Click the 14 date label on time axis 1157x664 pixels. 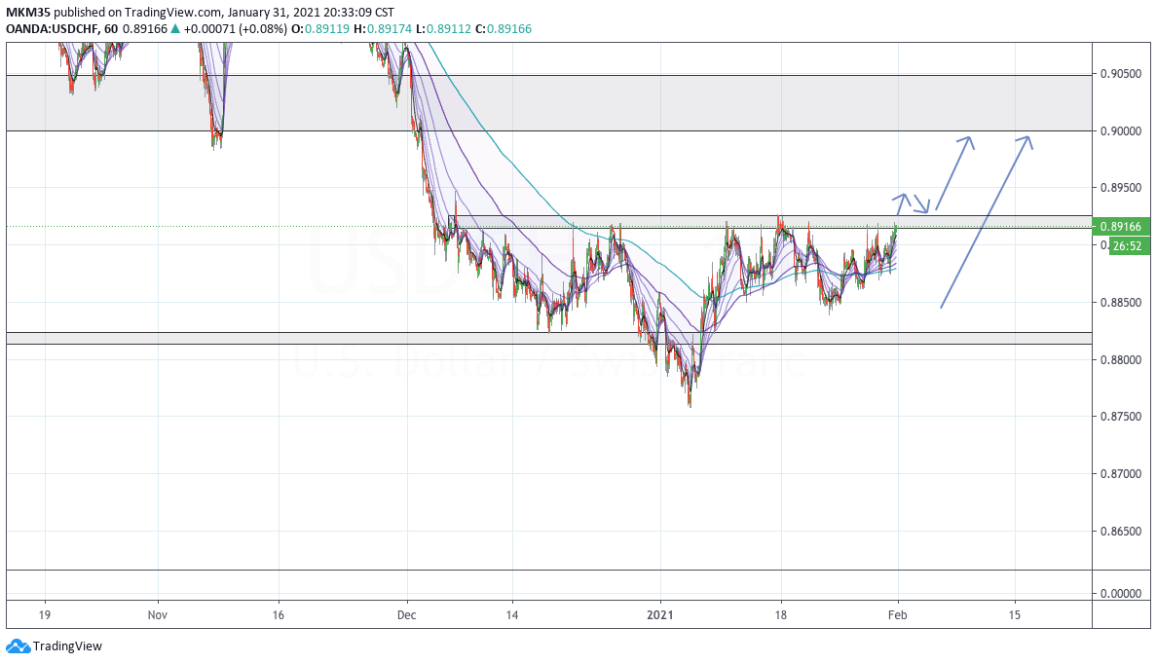[512, 614]
